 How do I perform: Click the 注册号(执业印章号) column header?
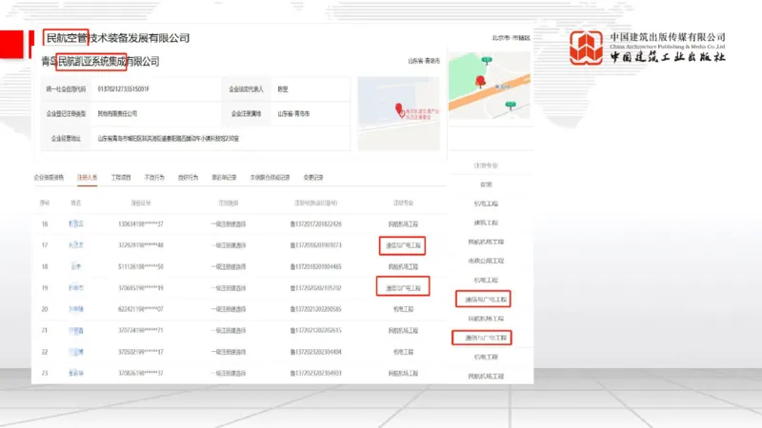click(x=316, y=203)
